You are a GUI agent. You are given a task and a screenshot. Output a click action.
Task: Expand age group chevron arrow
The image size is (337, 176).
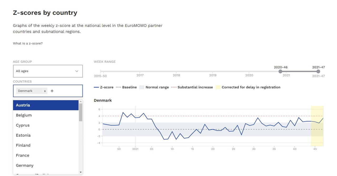77,71
